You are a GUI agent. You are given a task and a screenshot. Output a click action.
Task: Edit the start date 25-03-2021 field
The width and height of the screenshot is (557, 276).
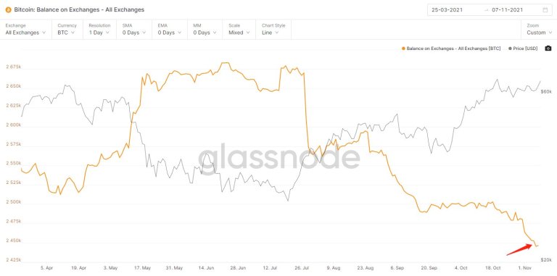(x=447, y=10)
